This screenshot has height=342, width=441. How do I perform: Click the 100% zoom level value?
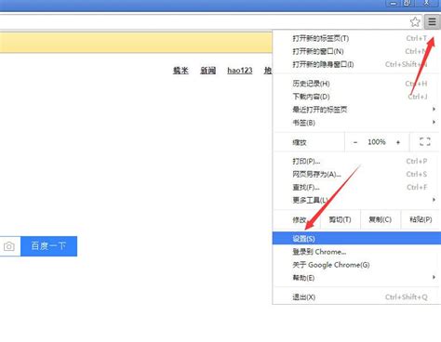tap(377, 142)
